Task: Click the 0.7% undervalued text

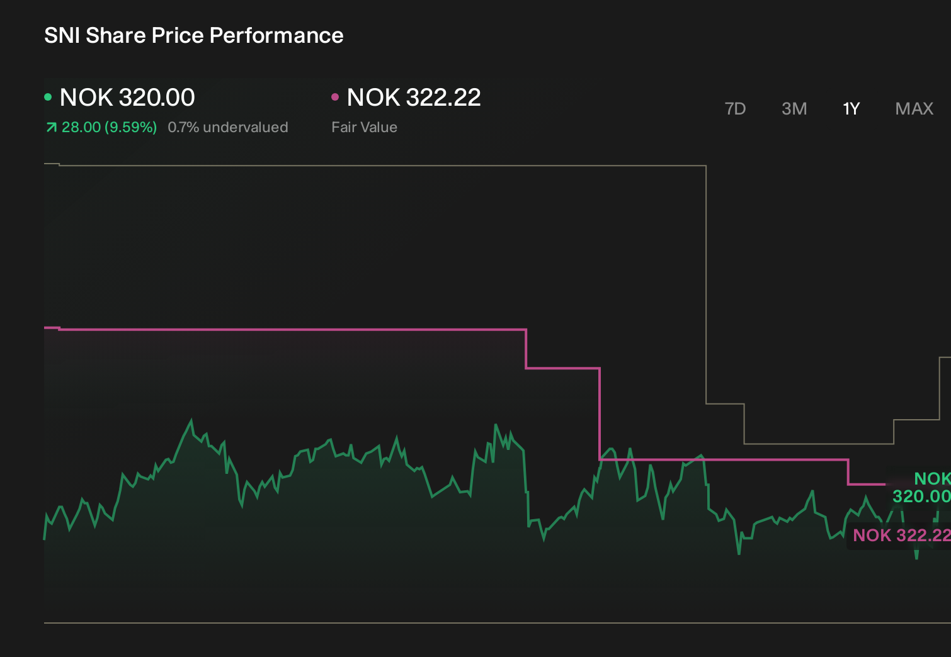Action: (227, 127)
